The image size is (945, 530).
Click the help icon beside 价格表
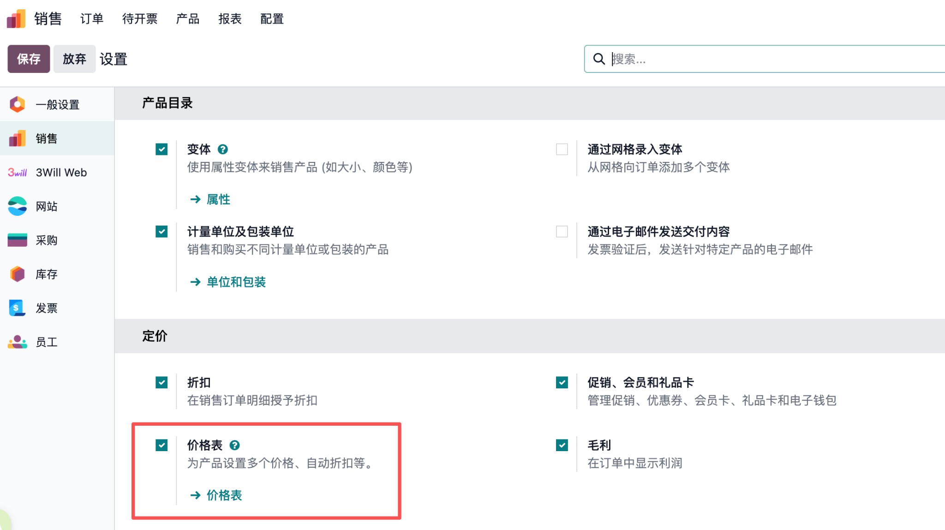pyautogui.click(x=235, y=445)
